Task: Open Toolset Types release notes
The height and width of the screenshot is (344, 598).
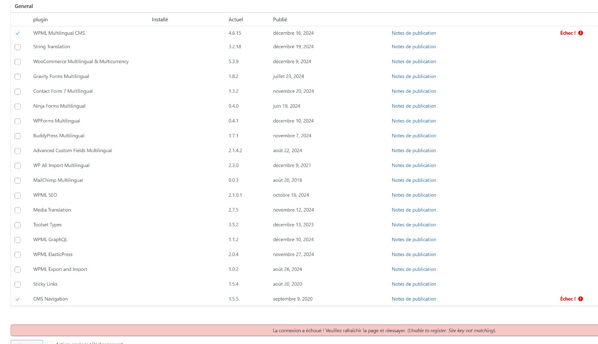Action: coord(414,225)
